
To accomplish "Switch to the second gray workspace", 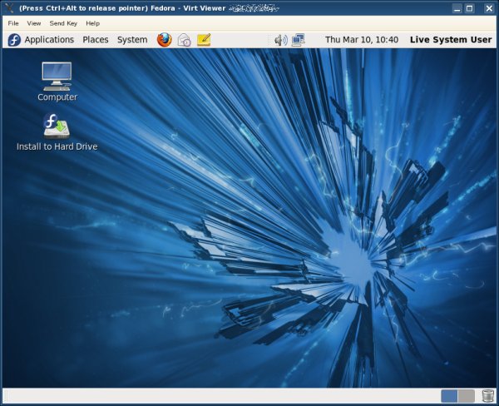I will point(467,396).
